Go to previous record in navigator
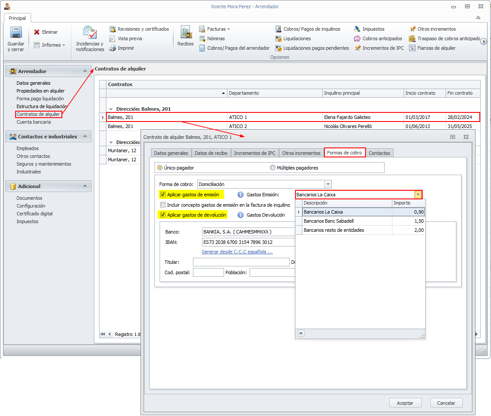Image resolution: width=491 pixels, height=416 pixels. pyautogui.click(x=109, y=334)
